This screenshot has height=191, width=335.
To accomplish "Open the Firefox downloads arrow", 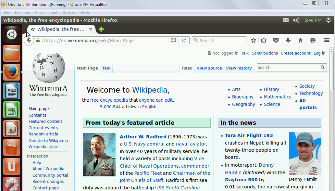I will tap(288, 40).
